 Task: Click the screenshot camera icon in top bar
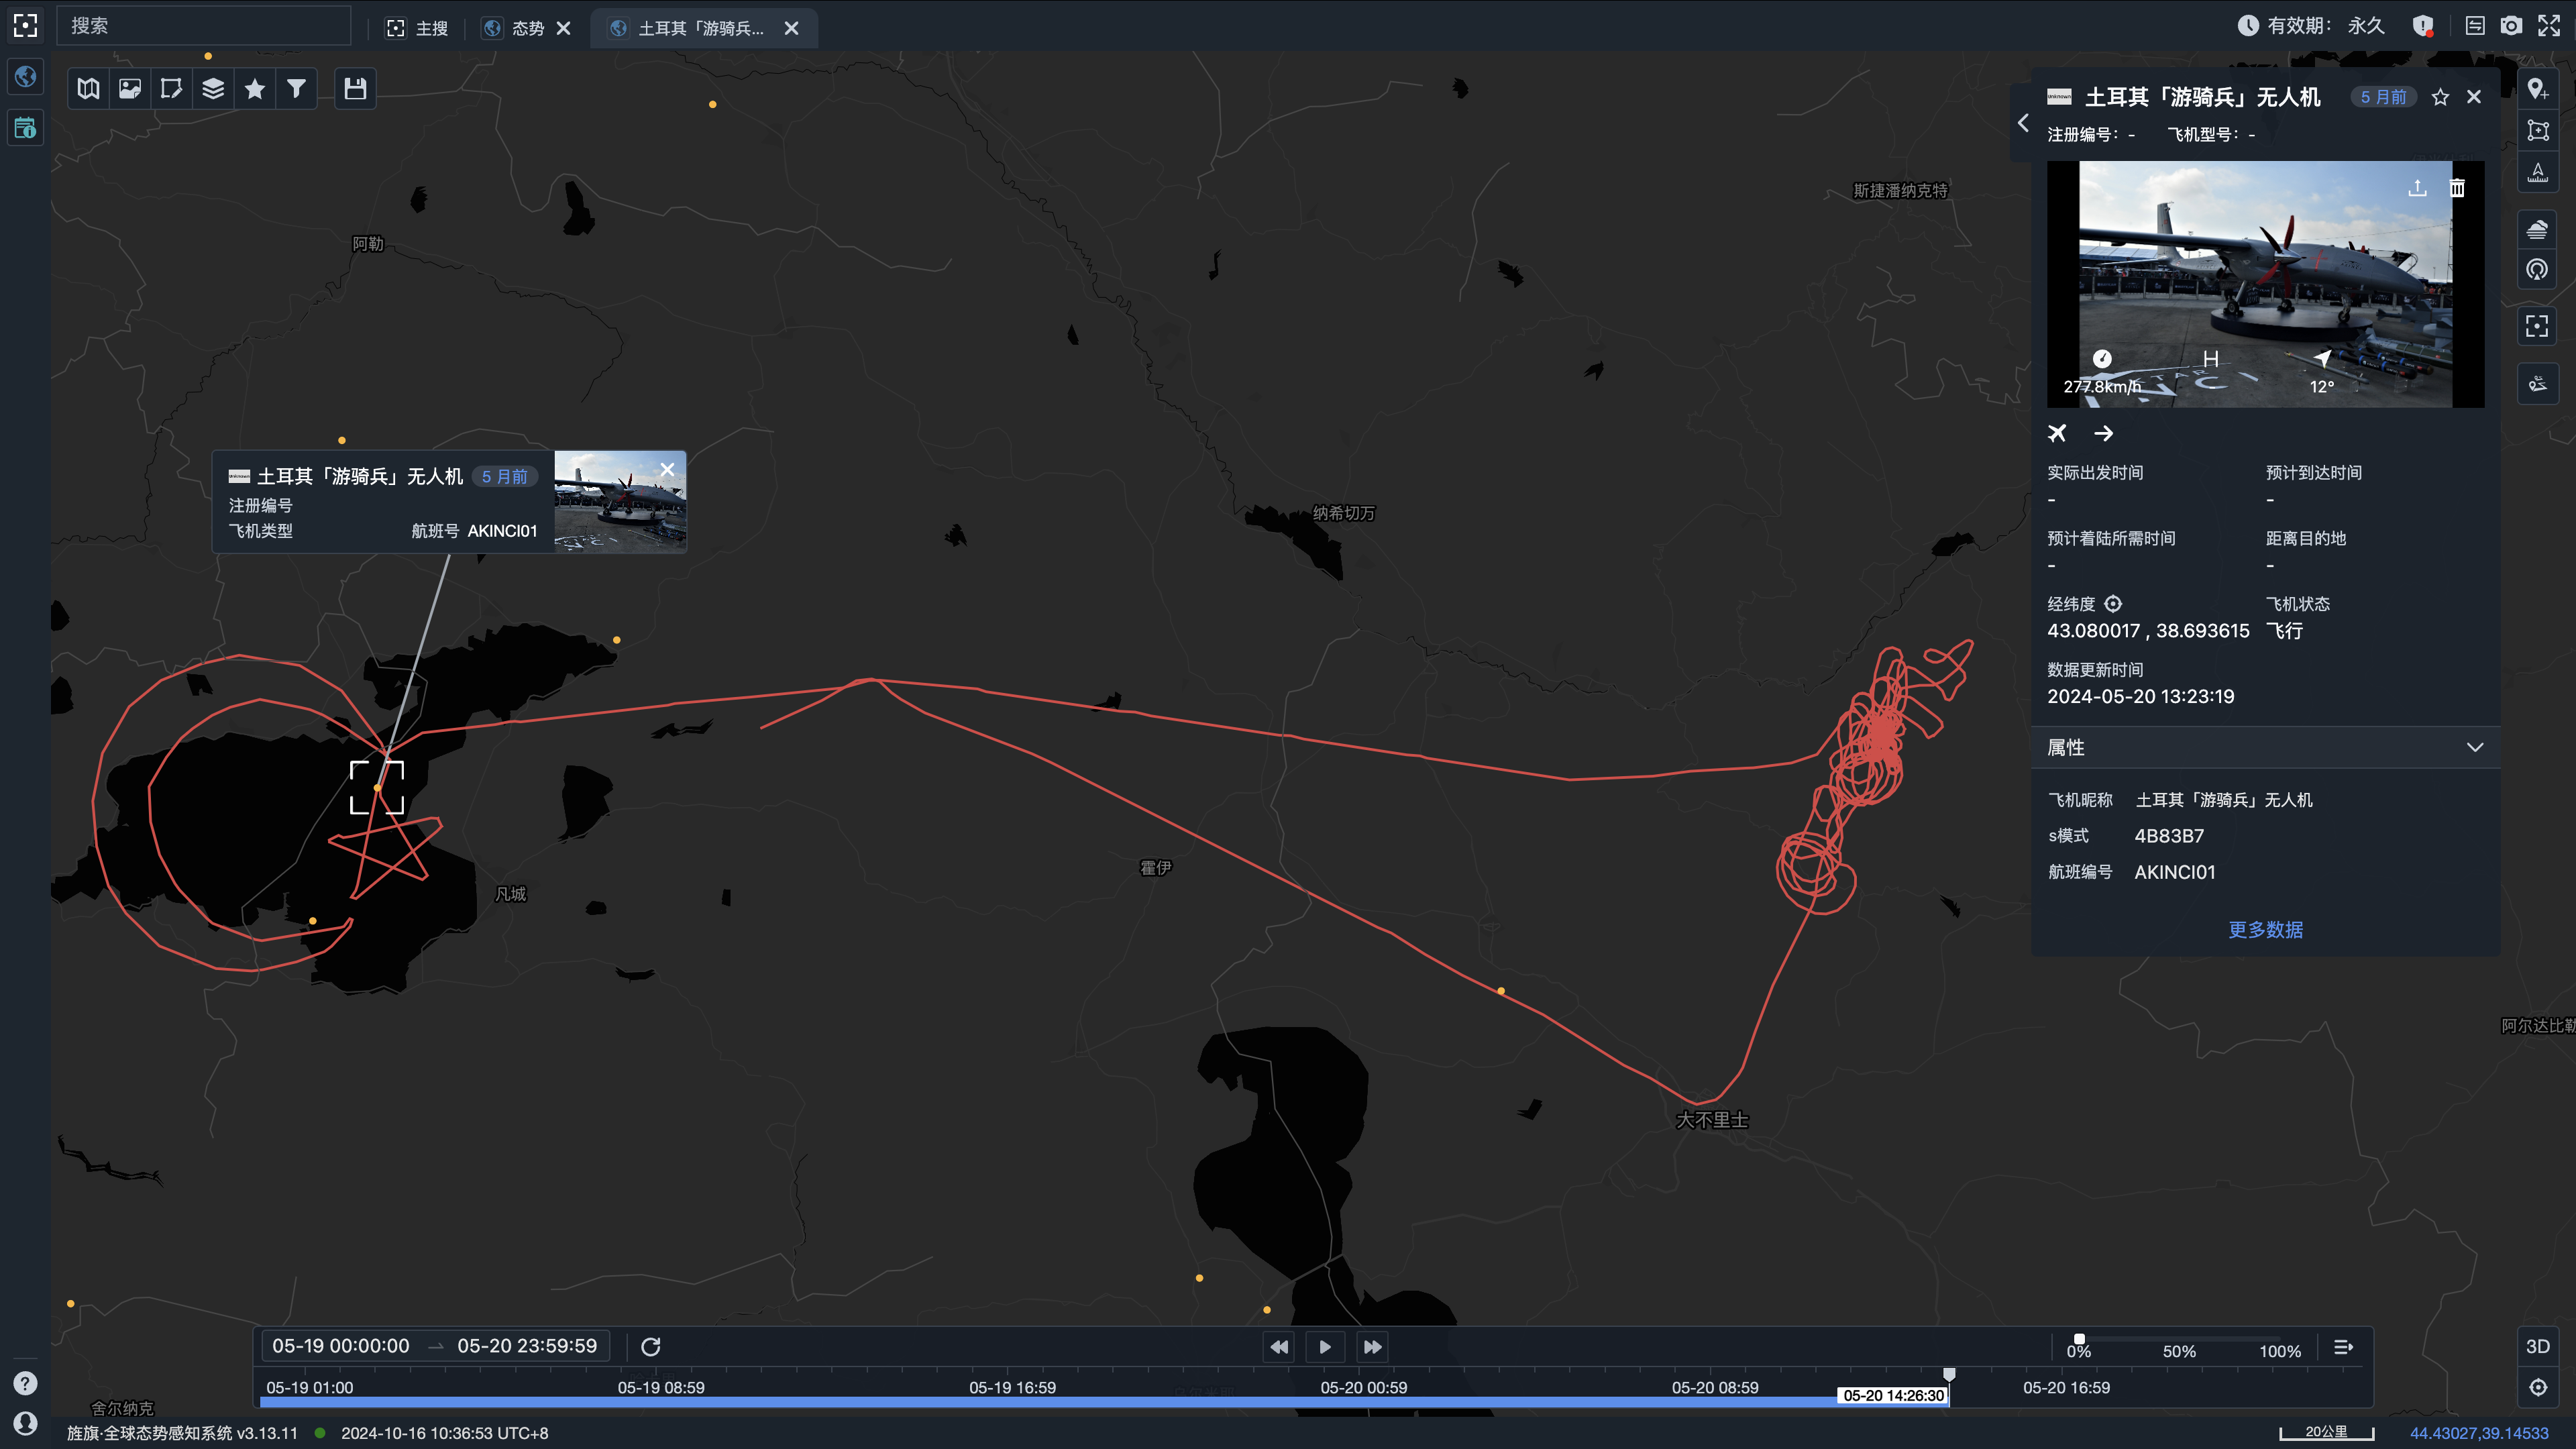click(x=2511, y=26)
